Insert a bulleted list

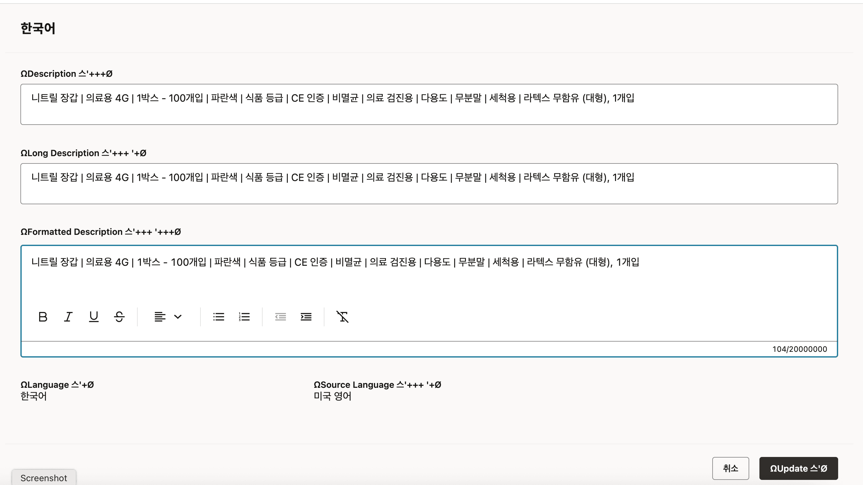218,317
